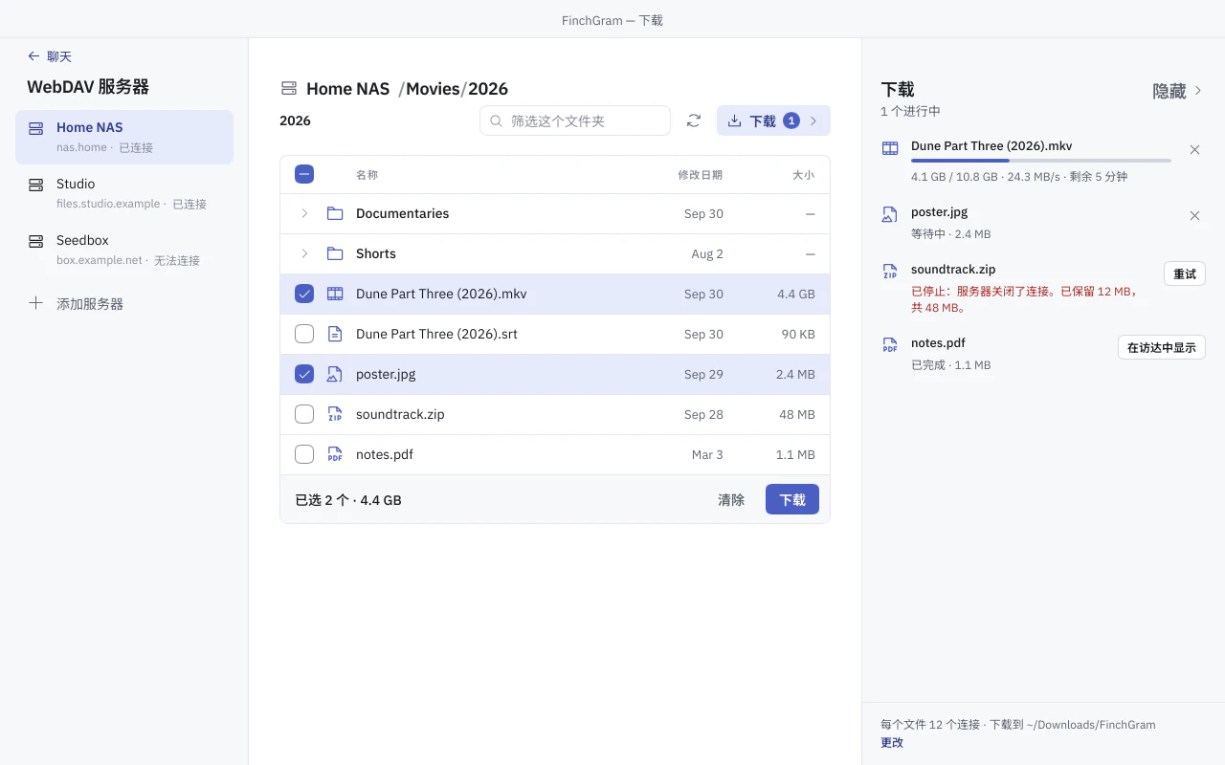This screenshot has height=765, width=1225.
Task: Click the refresh folder icon
Action: (694, 120)
